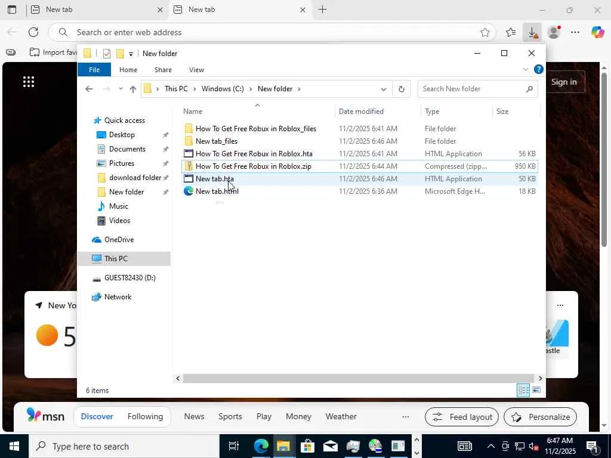Switch to large icons view in status bar
The image size is (611, 458).
click(536, 390)
